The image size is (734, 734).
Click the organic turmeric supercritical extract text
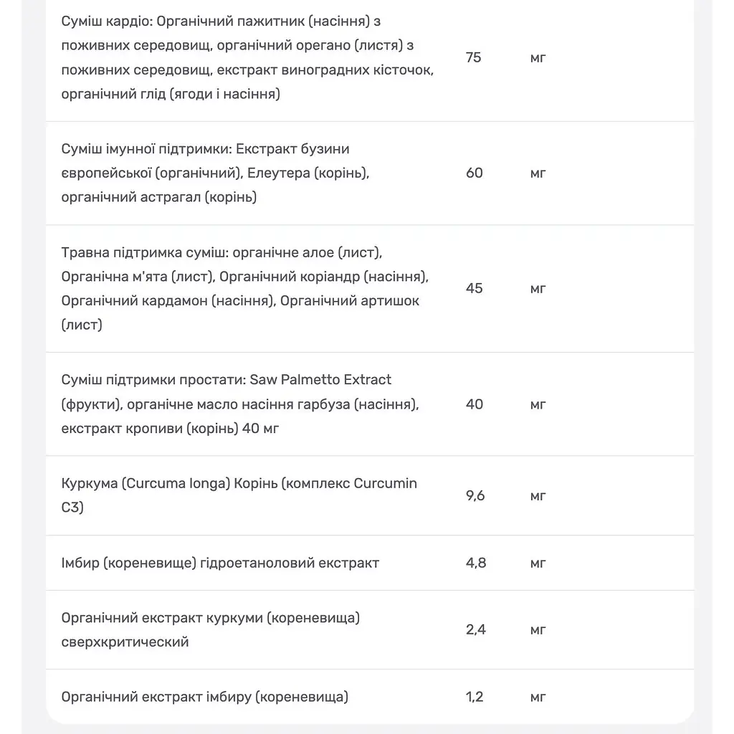point(211,629)
